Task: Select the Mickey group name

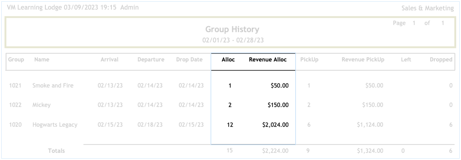Action: click(42, 105)
